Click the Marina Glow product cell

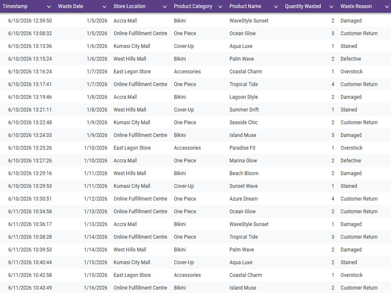pyautogui.click(x=243, y=161)
